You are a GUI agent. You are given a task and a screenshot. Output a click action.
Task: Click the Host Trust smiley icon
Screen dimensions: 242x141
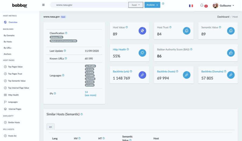187,31
